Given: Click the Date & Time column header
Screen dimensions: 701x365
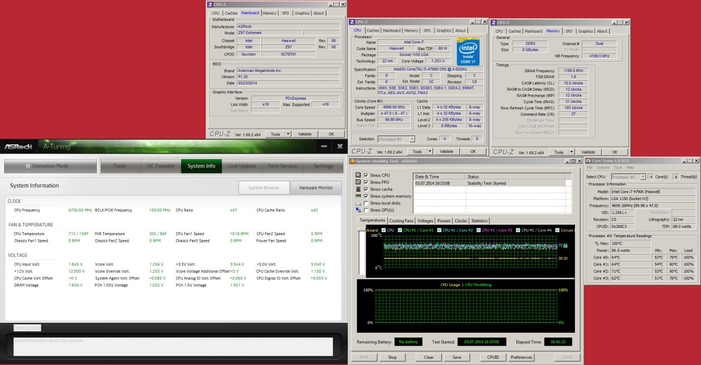Looking at the screenshot, I should click(x=439, y=177).
